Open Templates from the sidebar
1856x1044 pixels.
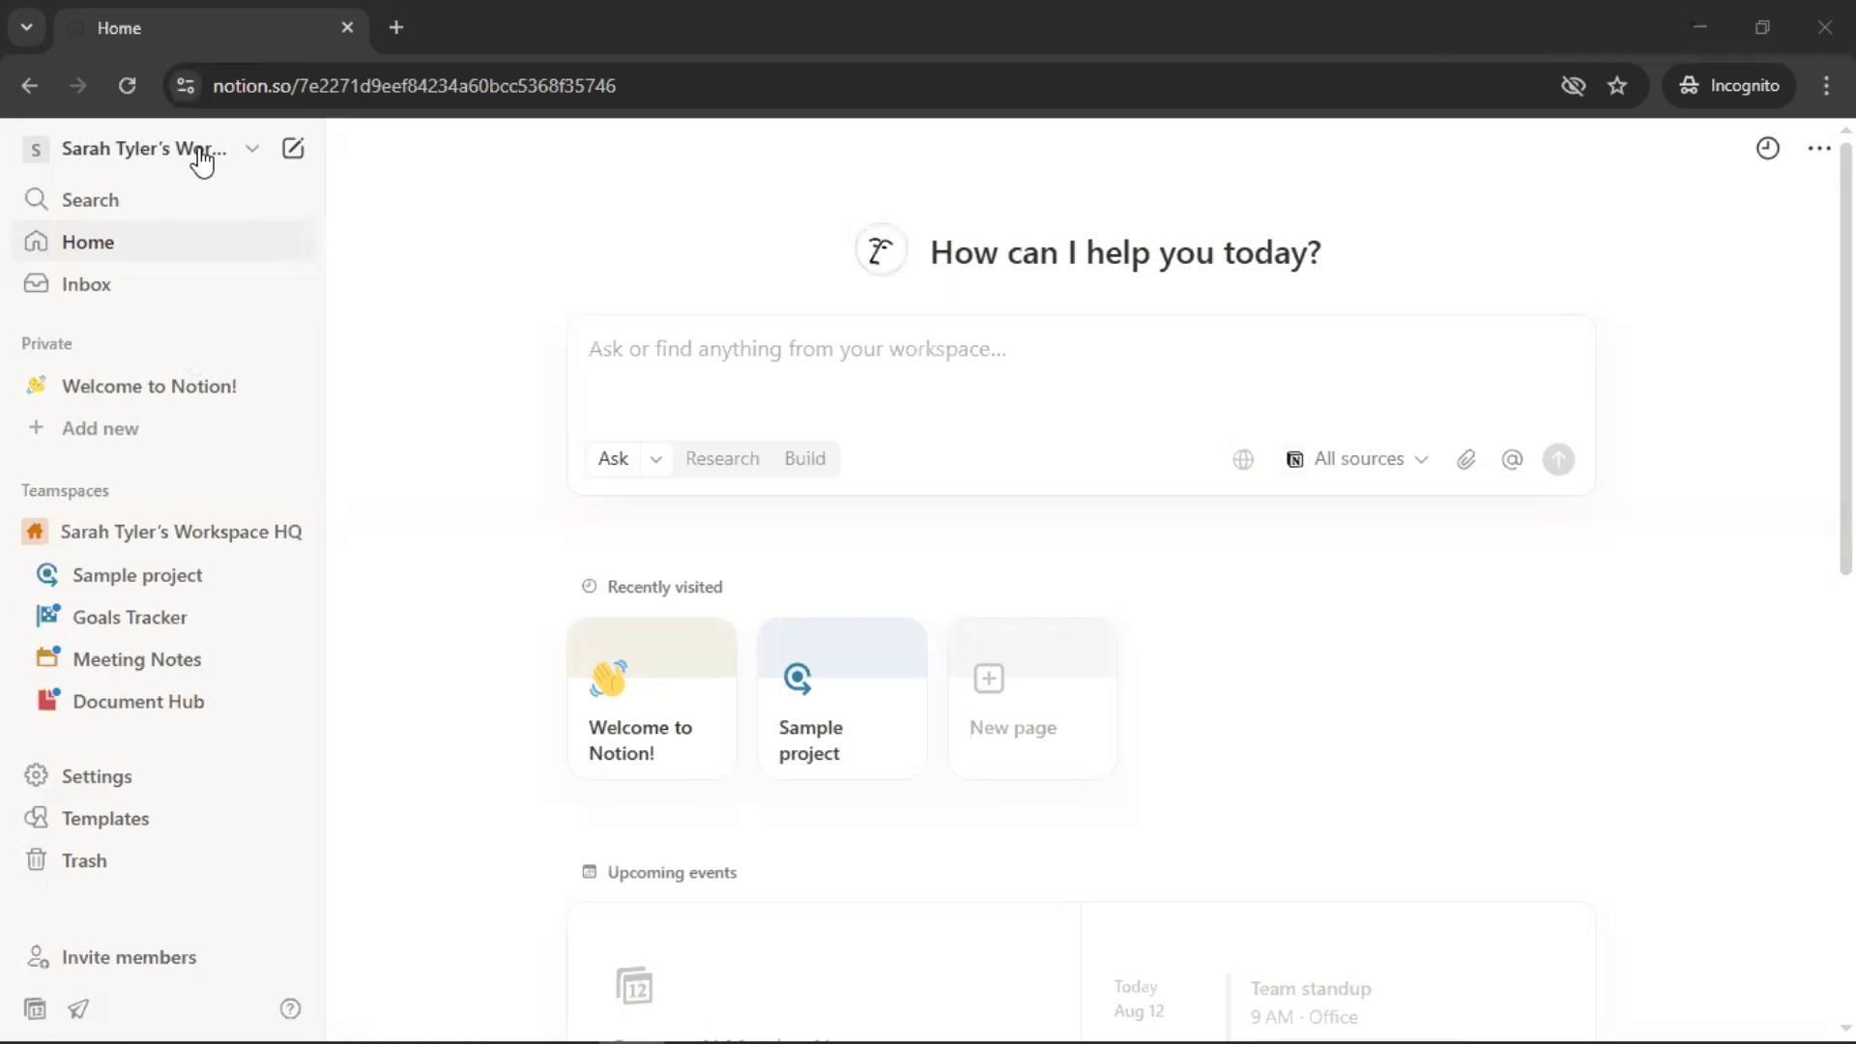click(x=104, y=819)
